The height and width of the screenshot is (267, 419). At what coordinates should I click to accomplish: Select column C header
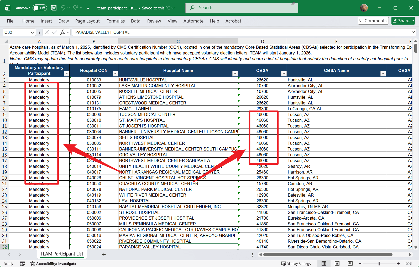pos(178,41)
